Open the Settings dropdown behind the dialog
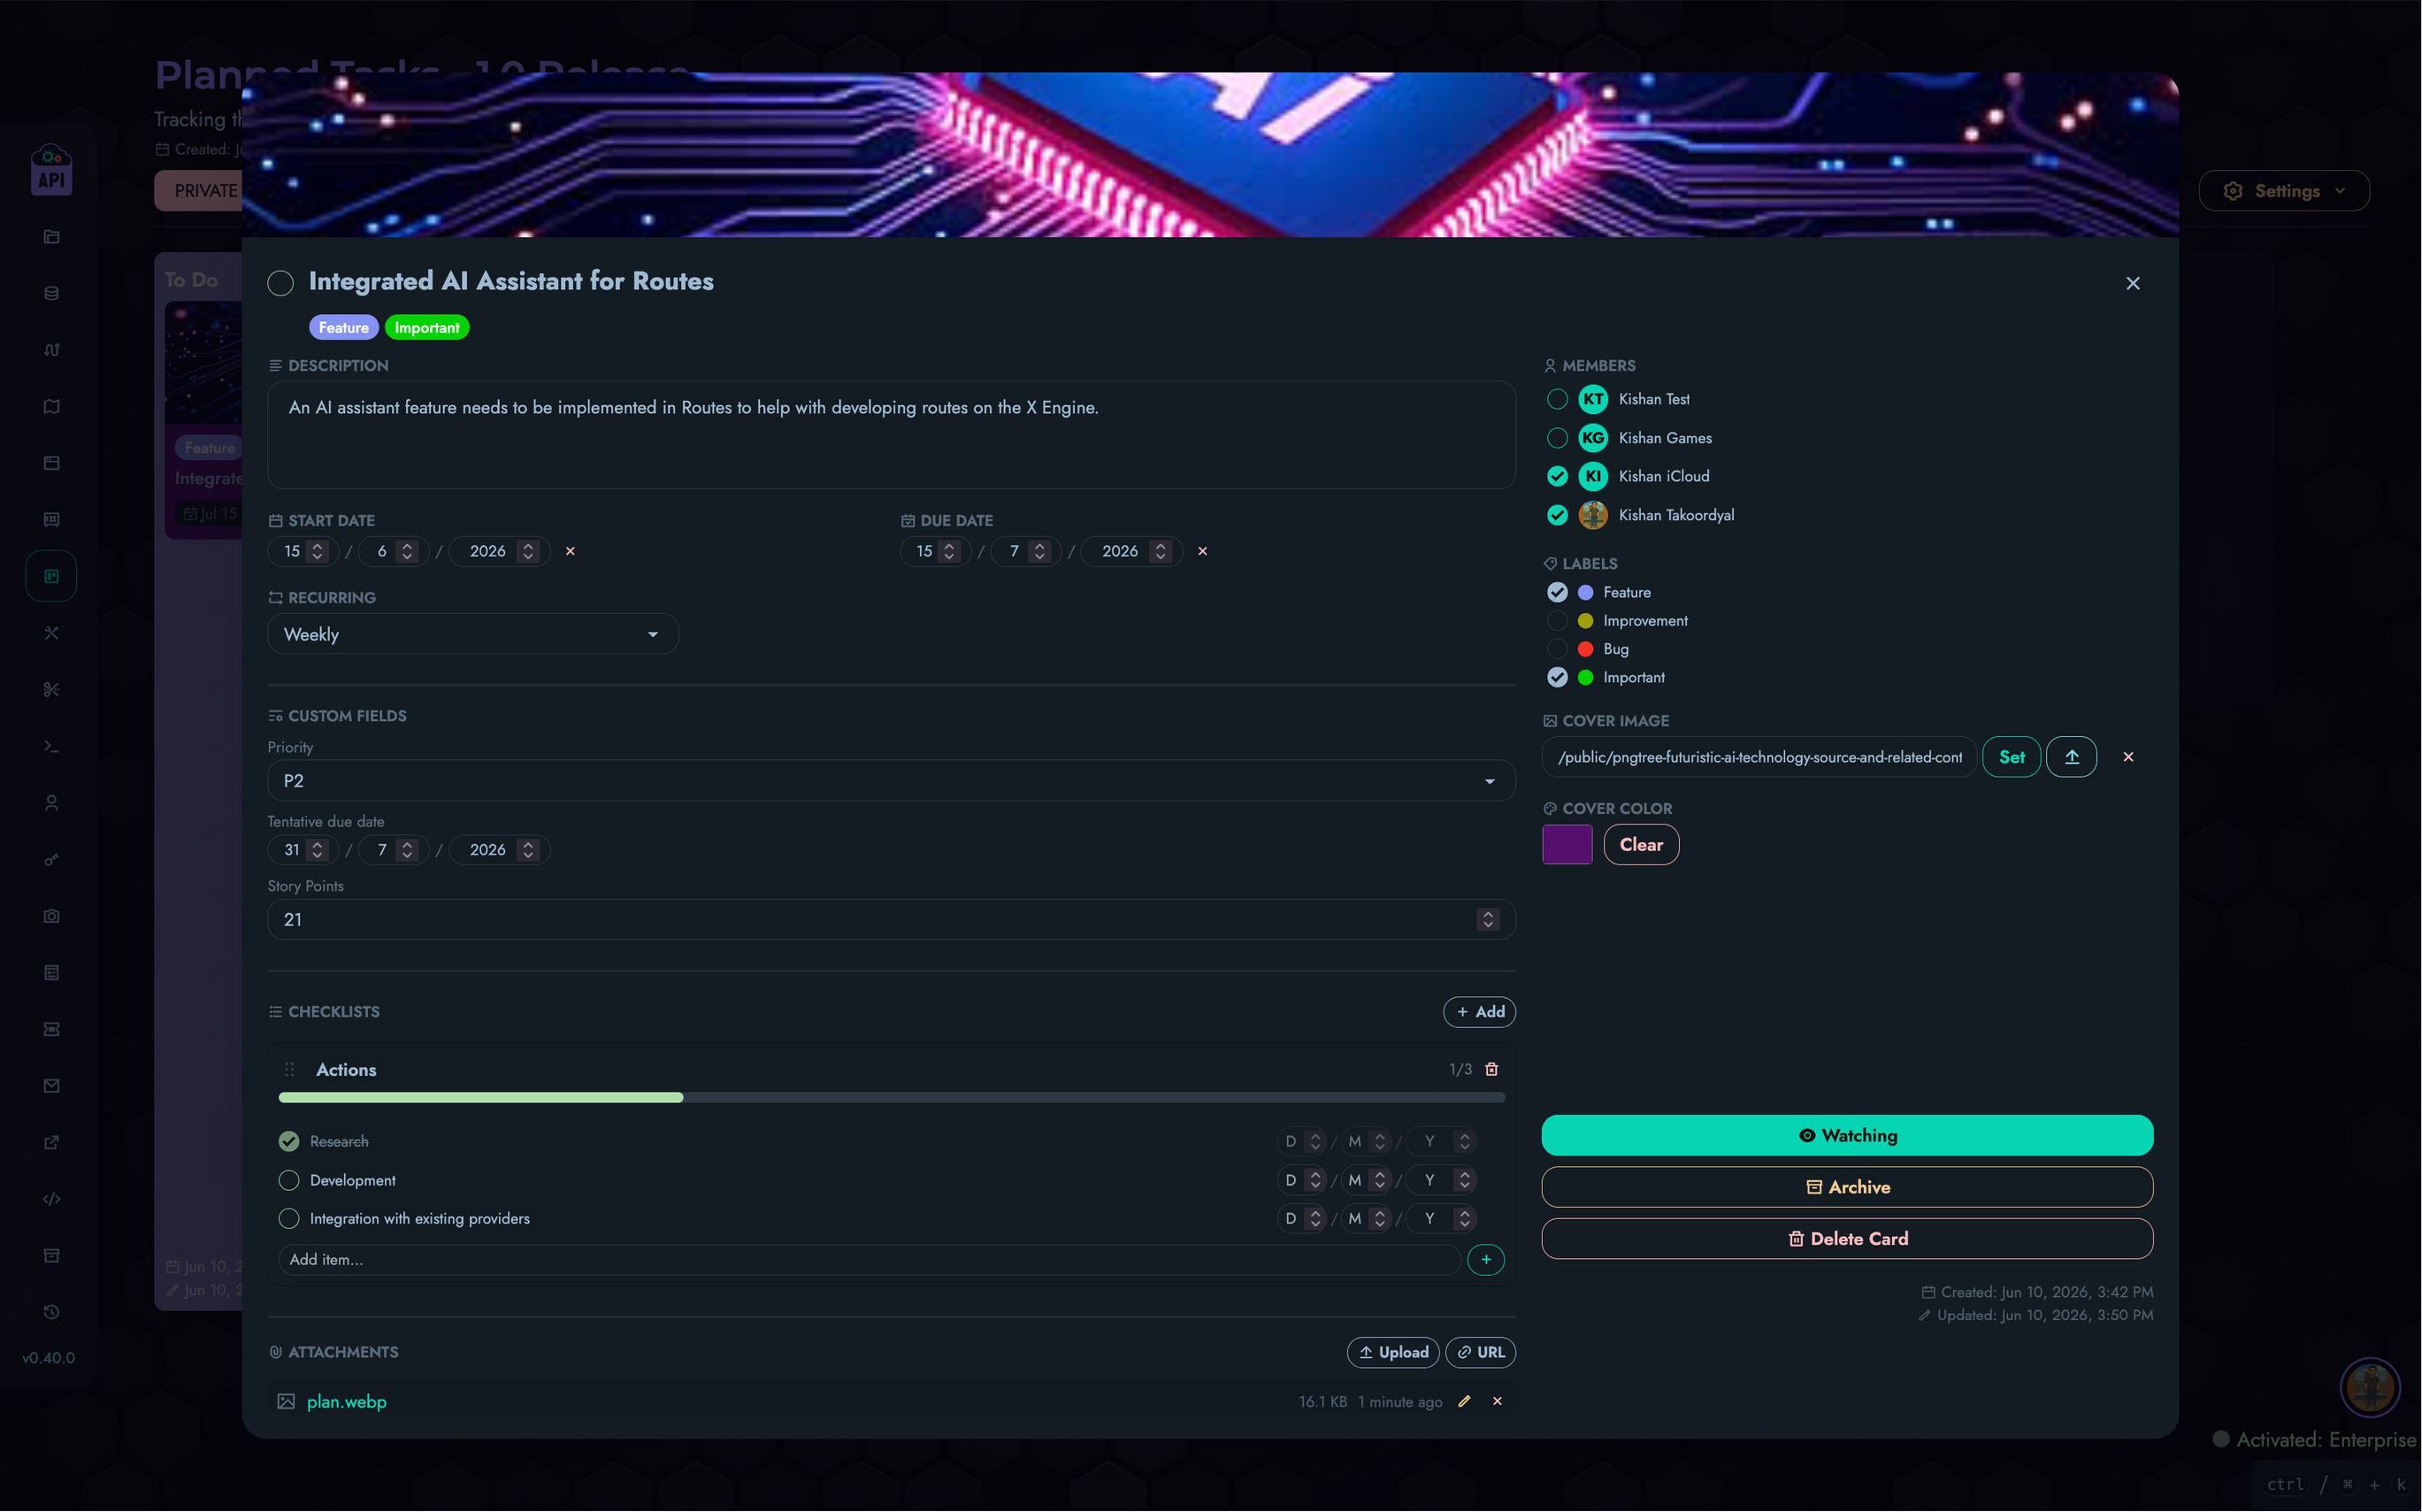The image size is (2422, 1512). click(2284, 191)
